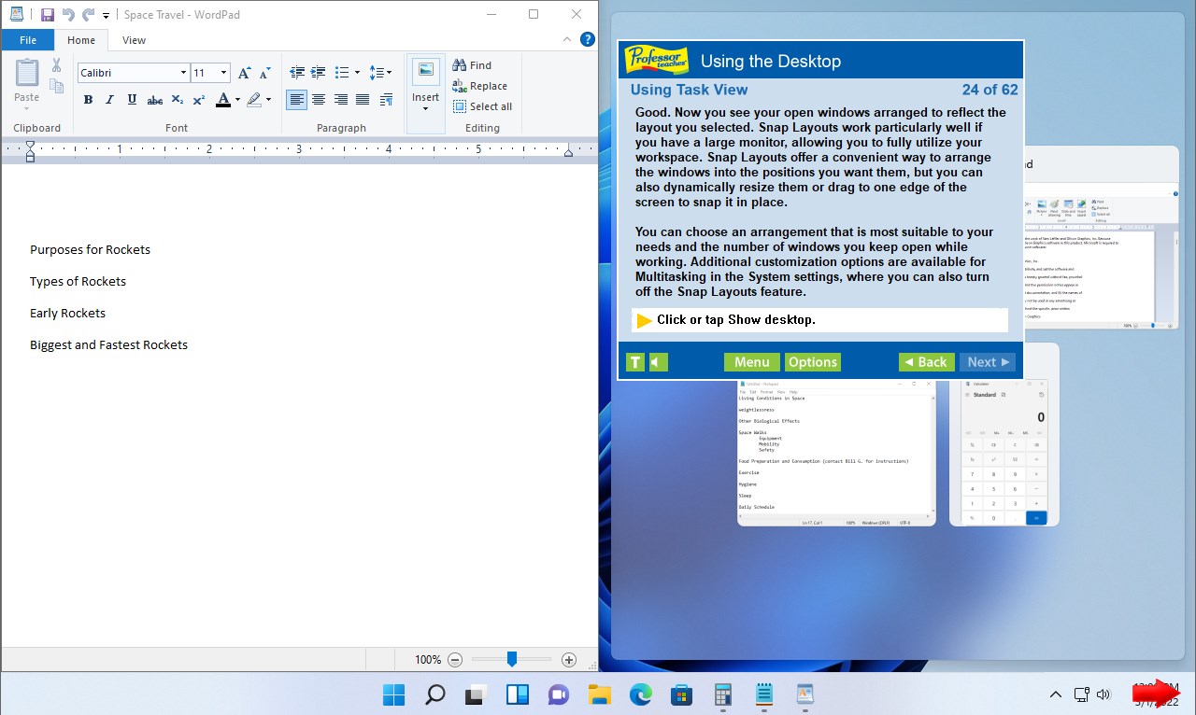1196x715 pixels.
Task: Open the Windows Start button
Action: tap(393, 694)
